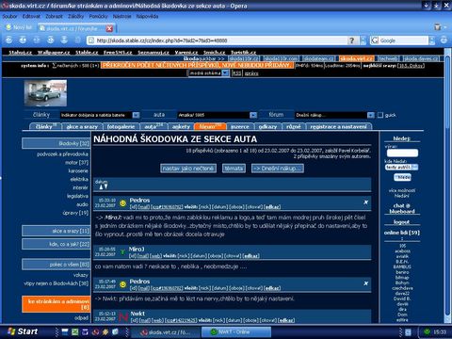The width and height of the screenshot is (452, 339).
Task: Click the nastav jako nečtené button
Action: [188, 169]
